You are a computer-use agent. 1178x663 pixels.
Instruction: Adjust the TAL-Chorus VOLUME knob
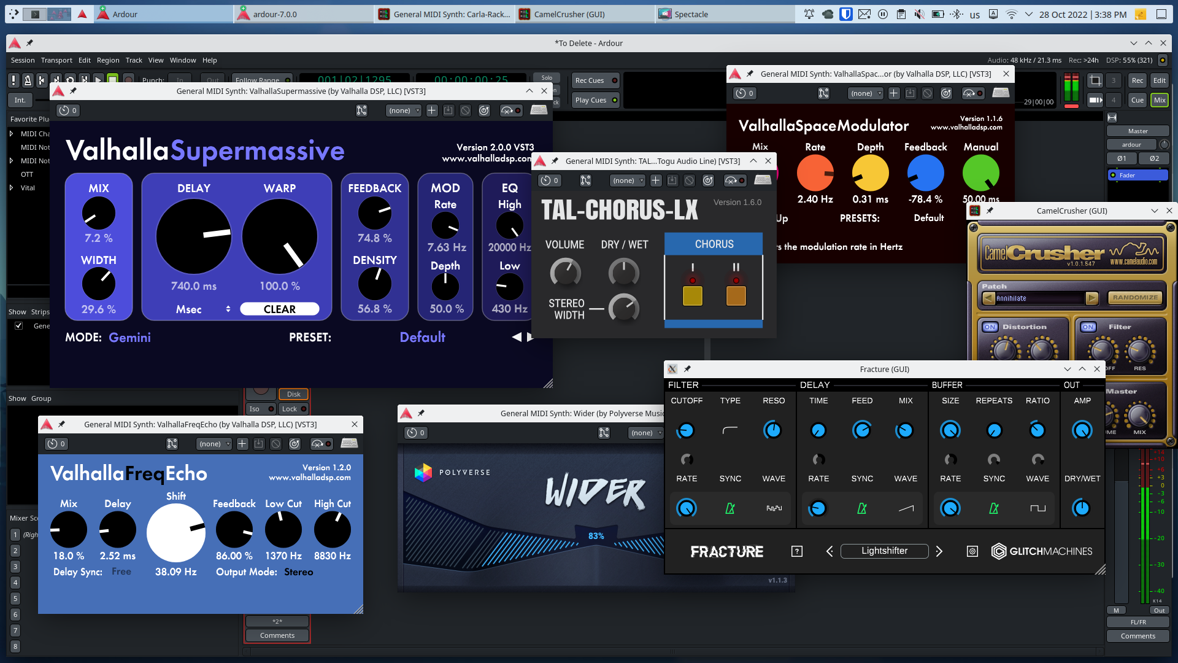tap(565, 272)
